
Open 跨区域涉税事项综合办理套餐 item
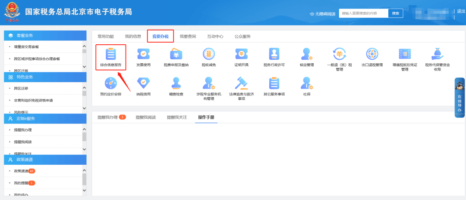point(37,58)
